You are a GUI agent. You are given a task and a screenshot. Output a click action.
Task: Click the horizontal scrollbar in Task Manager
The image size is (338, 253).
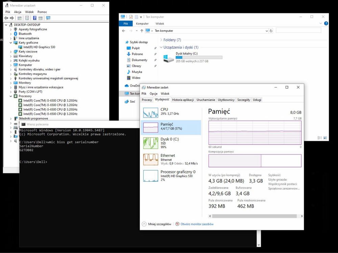pyautogui.click(x=255, y=216)
